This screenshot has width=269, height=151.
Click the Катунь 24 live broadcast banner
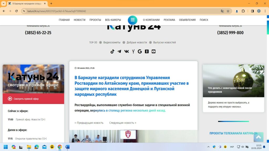click(33, 79)
